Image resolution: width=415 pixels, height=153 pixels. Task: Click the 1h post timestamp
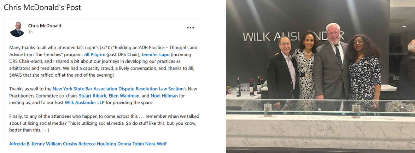(30, 32)
